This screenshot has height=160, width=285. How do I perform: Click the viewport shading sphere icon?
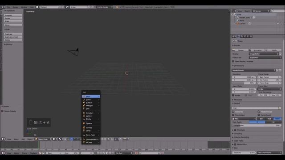(54, 139)
